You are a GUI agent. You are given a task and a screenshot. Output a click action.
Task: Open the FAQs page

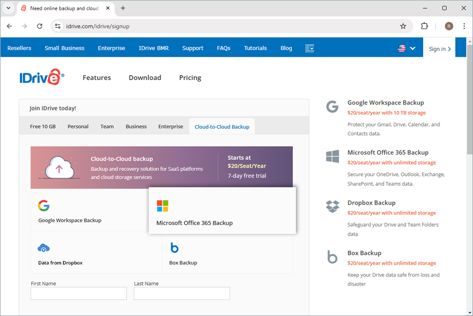(223, 48)
